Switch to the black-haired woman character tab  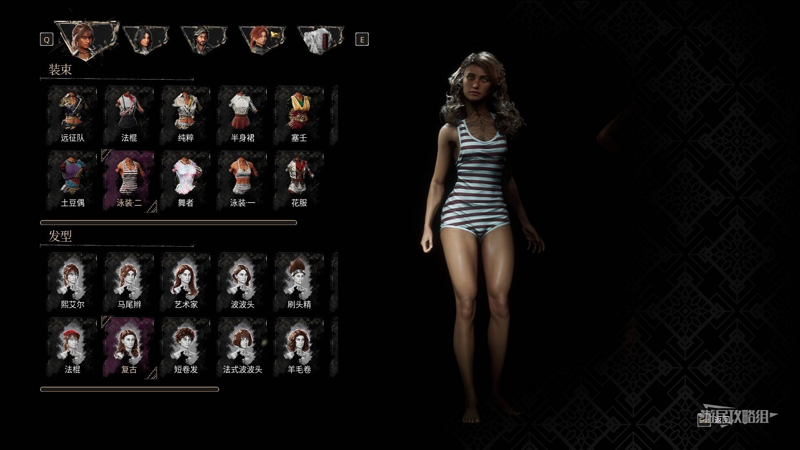click(x=145, y=40)
